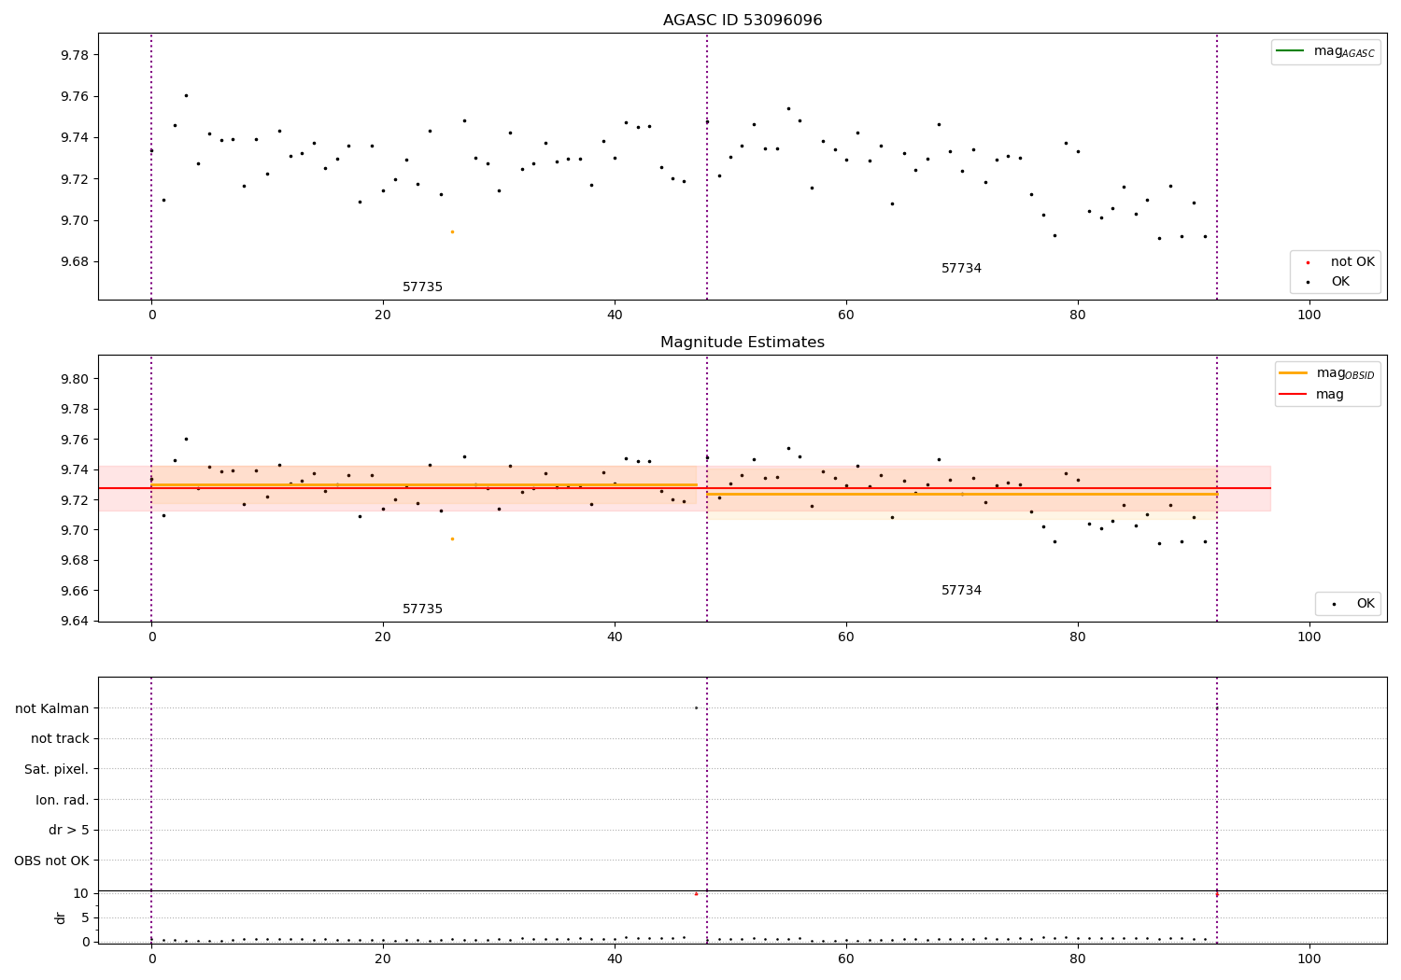The image size is (1401, 980).
Task: Click x-axis tick '80' under the bottom plot
Action: (1078, 959)
